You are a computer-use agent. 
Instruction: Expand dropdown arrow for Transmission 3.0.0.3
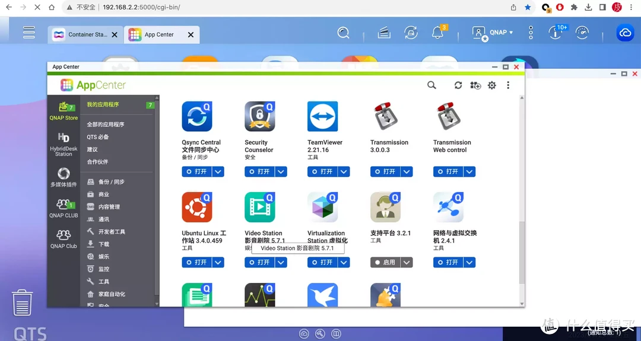coord(407,171)
